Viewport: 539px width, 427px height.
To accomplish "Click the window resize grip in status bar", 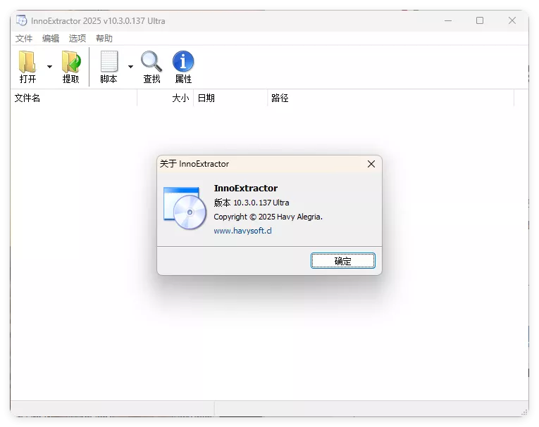I will 525,412.
